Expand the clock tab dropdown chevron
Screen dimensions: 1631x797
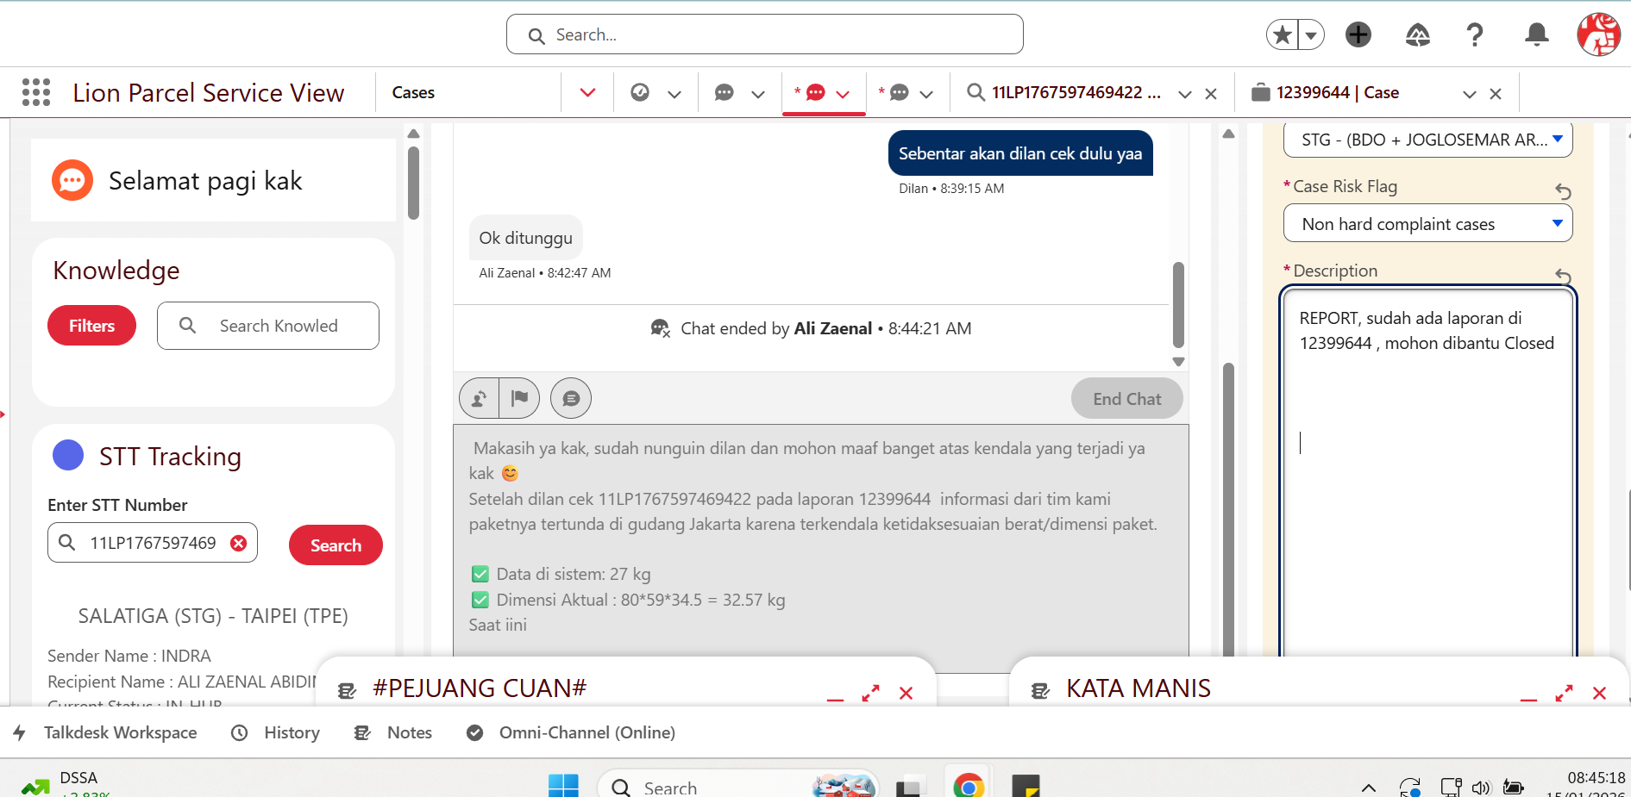pyautogui.click(x=674, y=93)
